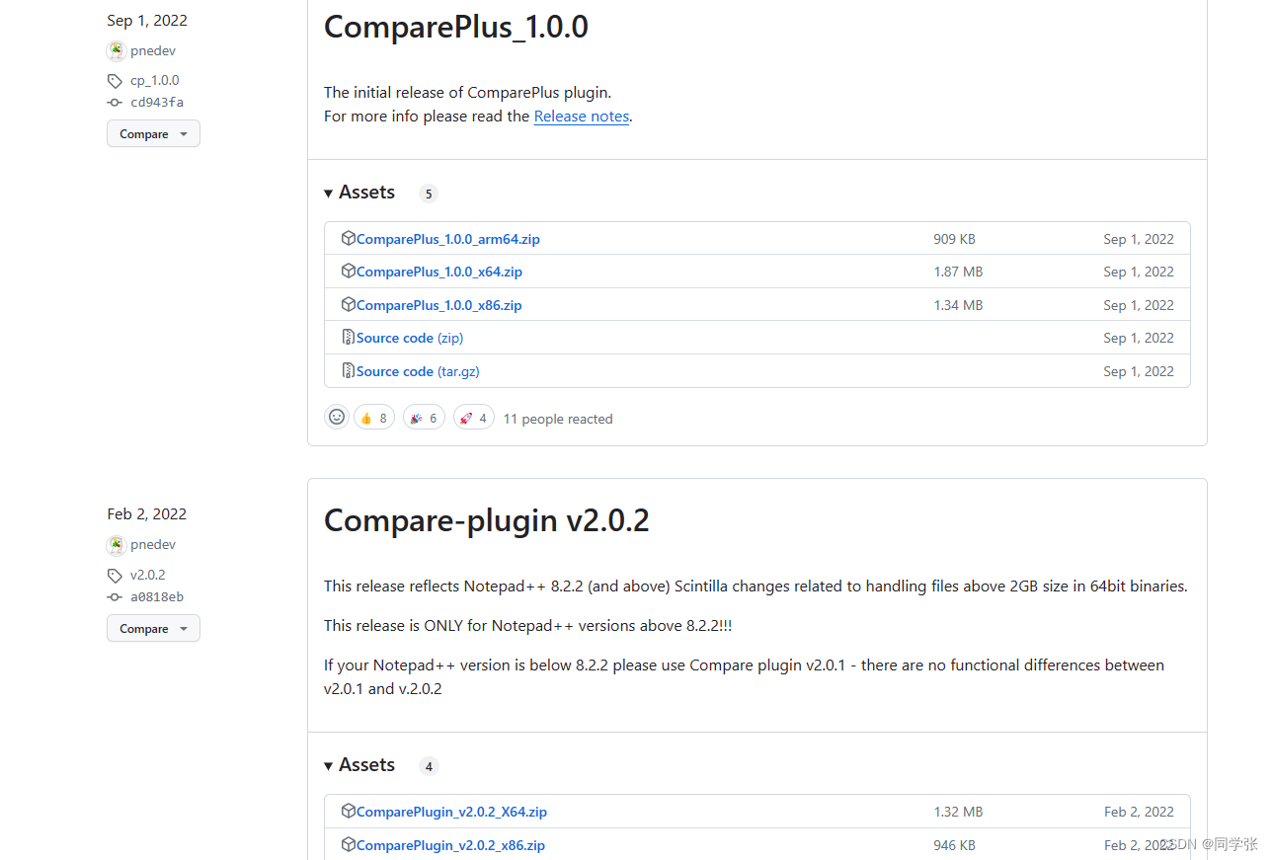Toggle the thumbs-up reaction showing 8
Screen dimensions: 1273x860
click(373, 416)
